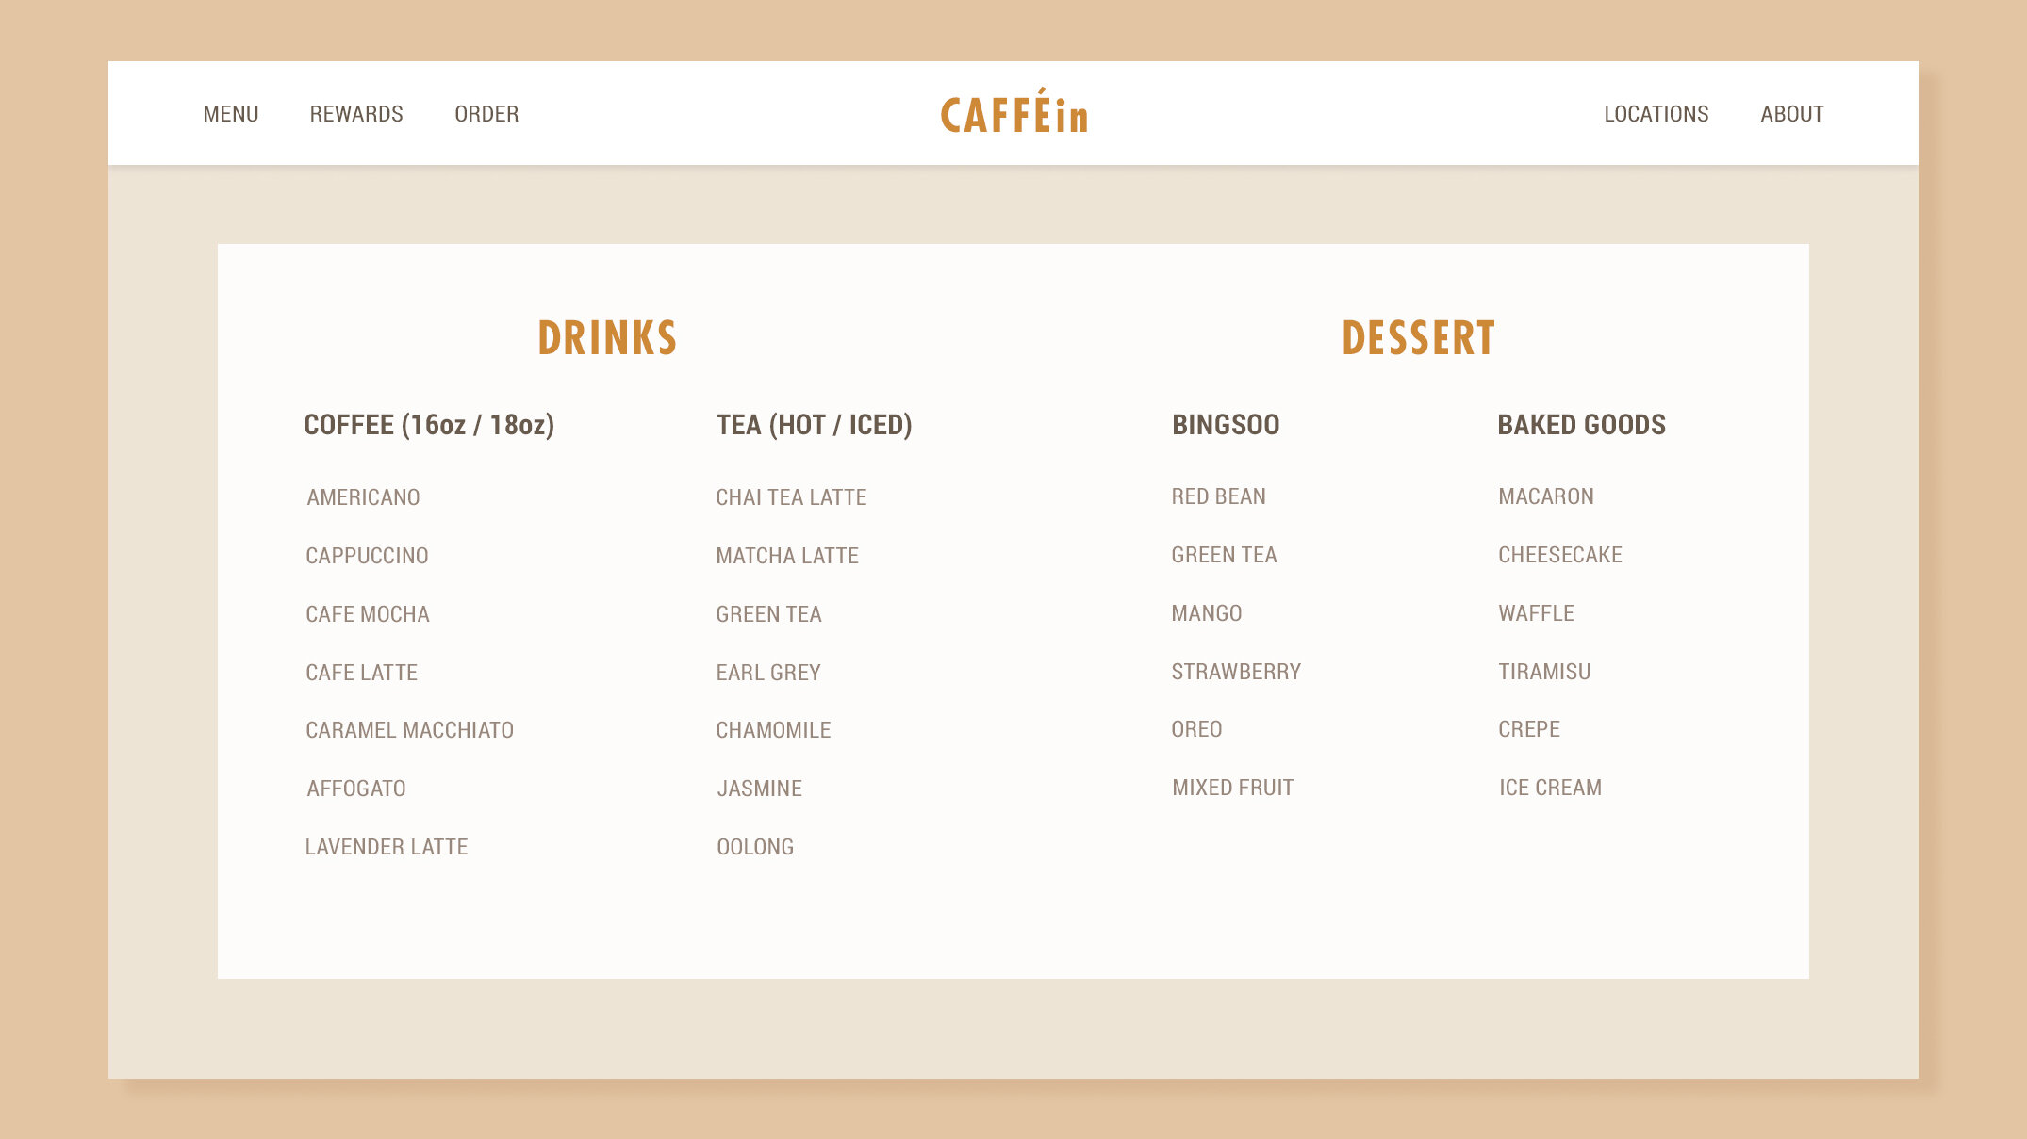Select OREO bingsoo
This screenshot has width=2027, height=1139.
coord(1196,729)
